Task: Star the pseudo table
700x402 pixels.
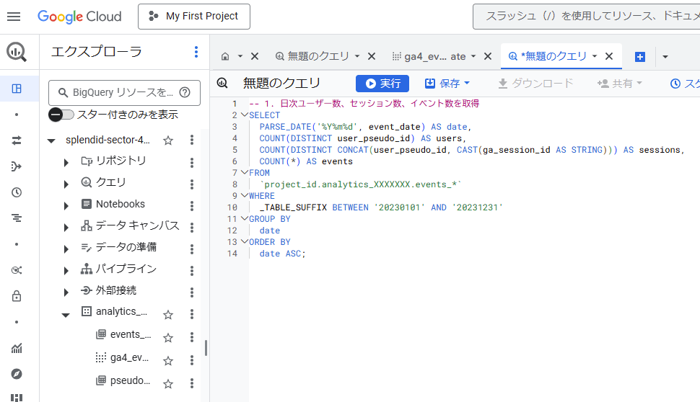Action: [x=168, y=384]
